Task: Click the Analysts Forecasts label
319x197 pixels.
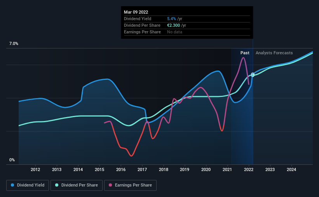Action: coord(274,53)
